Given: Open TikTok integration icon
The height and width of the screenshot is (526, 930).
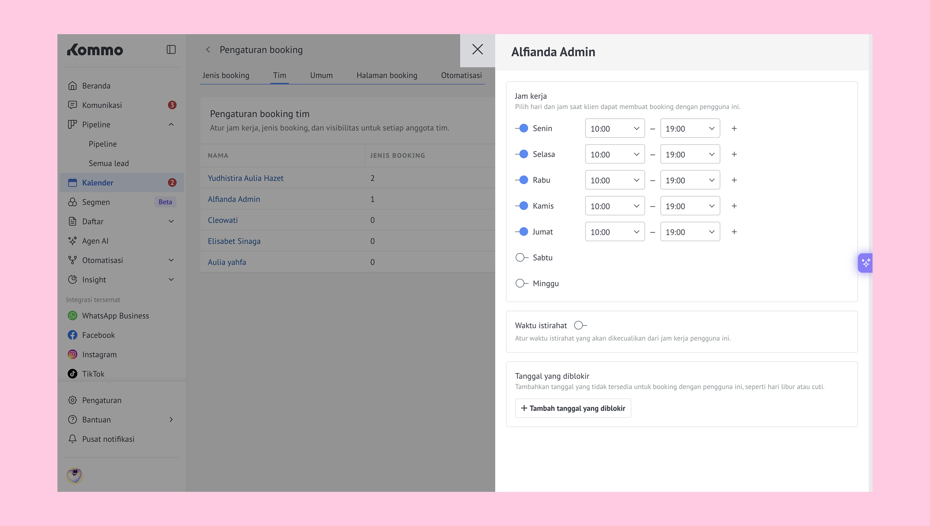Looking at the screenshot, I should (x=72, y=374).
